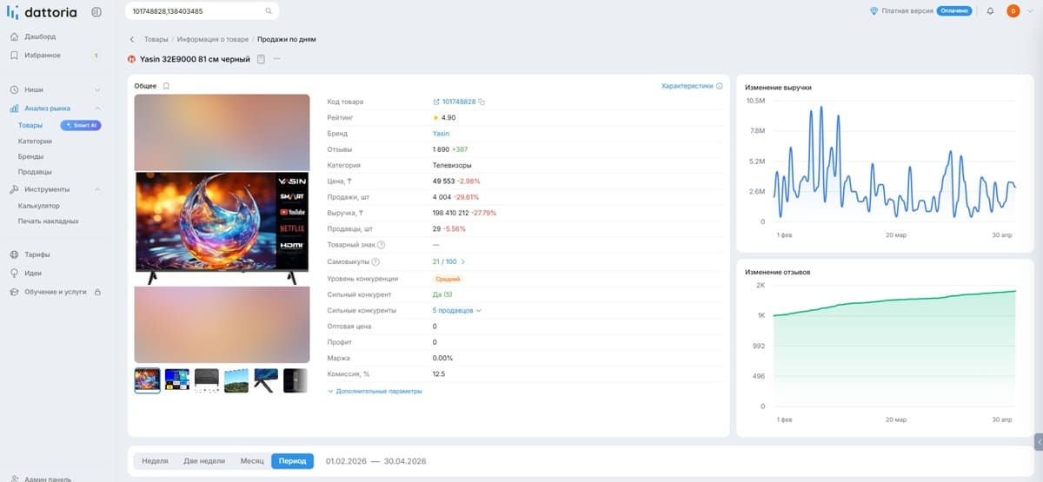Open notifications bell

coord(990,11)
